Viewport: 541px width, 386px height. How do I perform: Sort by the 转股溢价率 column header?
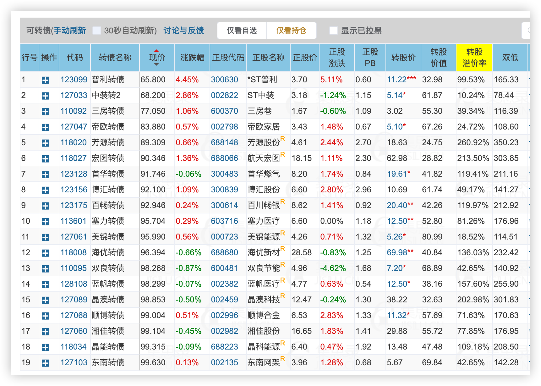coord(474,58)
